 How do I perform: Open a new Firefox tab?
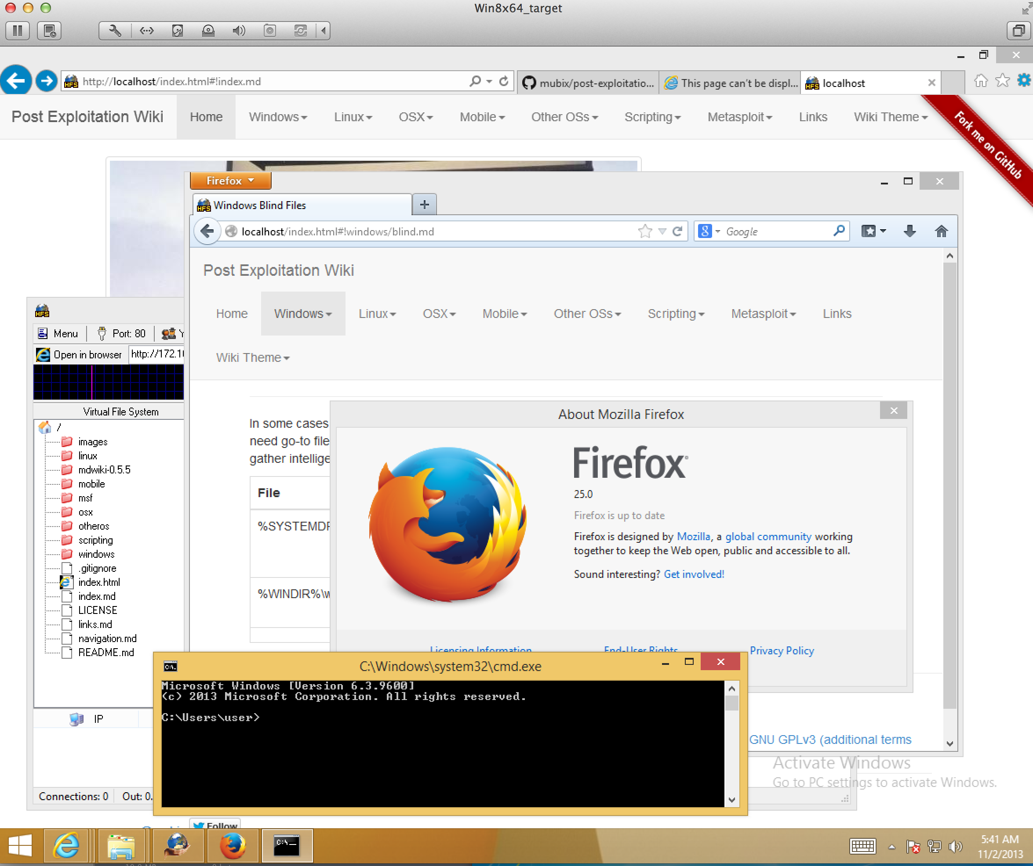tap(425, 205)
